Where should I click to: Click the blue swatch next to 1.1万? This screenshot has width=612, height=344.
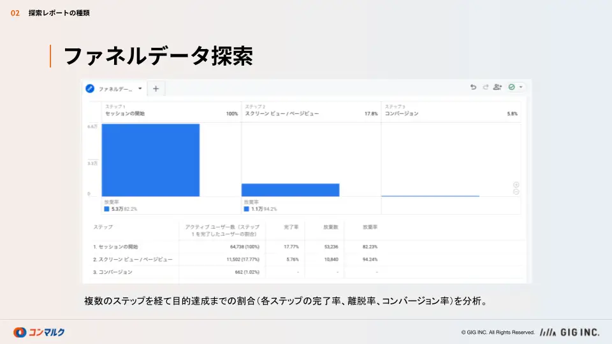coord(246,209)
